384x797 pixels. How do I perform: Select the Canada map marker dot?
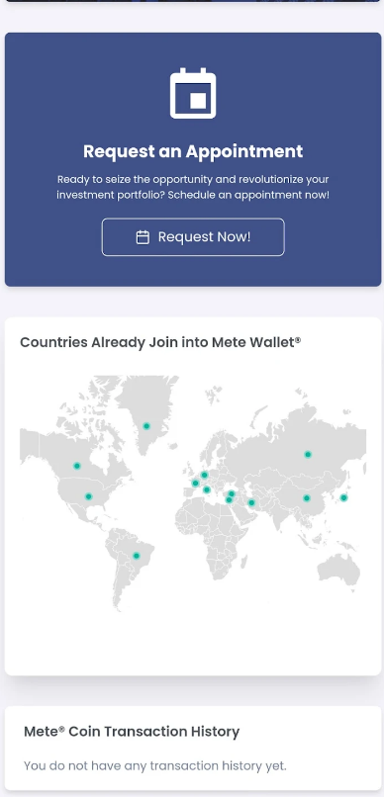[77, 466]
